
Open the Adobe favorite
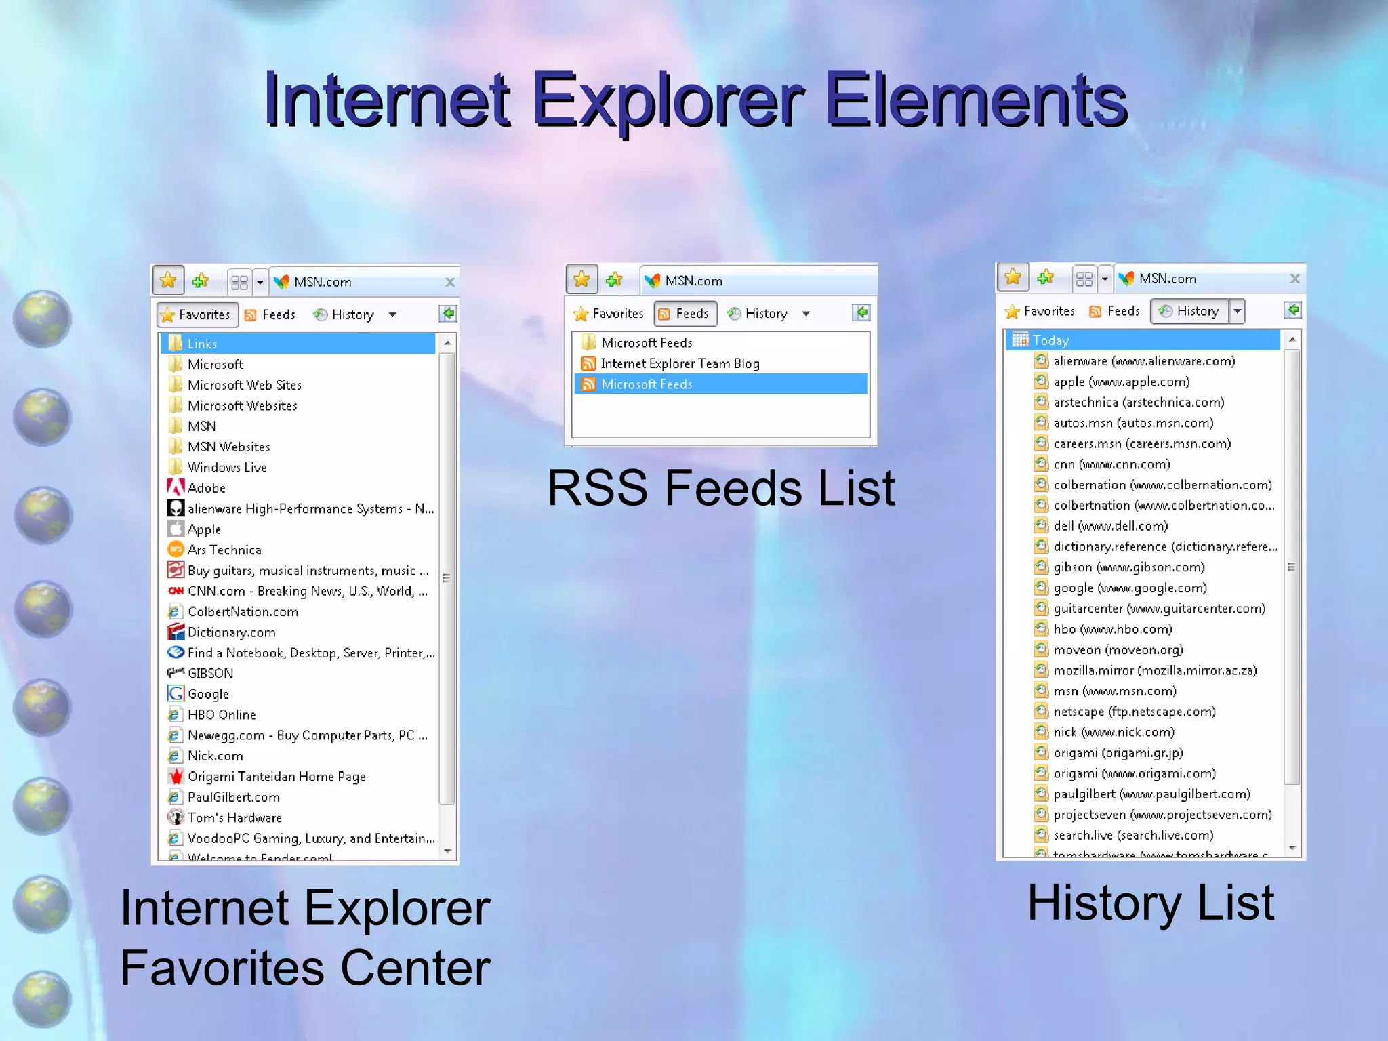pyautogui.click(x=298, y=488)
